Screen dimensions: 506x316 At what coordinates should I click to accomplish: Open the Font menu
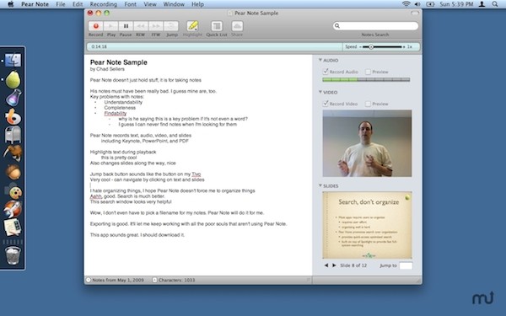131,4
